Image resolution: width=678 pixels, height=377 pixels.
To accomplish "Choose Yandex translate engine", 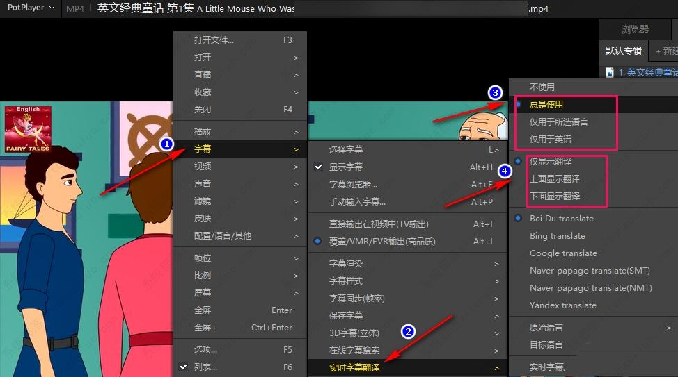I will (x=594, y=305).
